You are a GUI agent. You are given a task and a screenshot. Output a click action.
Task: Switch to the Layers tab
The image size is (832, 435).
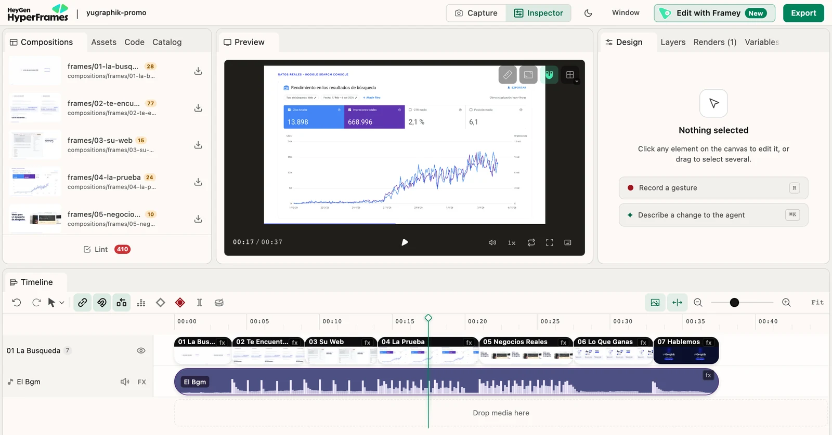[x=673, y=42]
